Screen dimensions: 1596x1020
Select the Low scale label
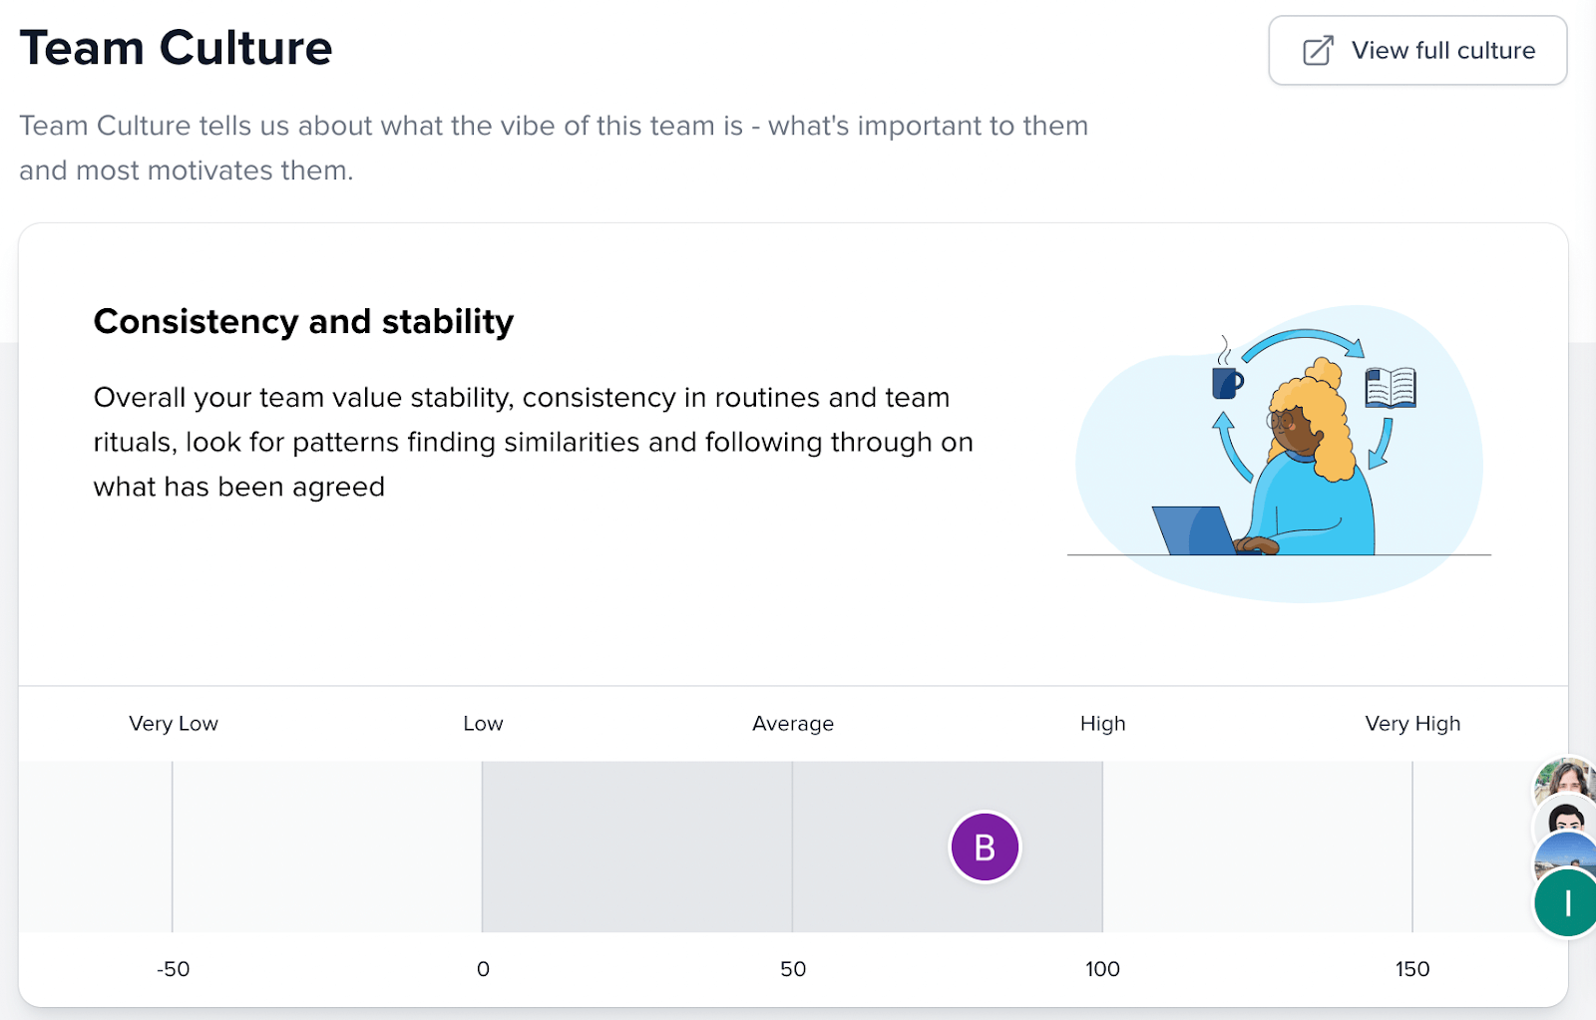click(x=483, y=724)
